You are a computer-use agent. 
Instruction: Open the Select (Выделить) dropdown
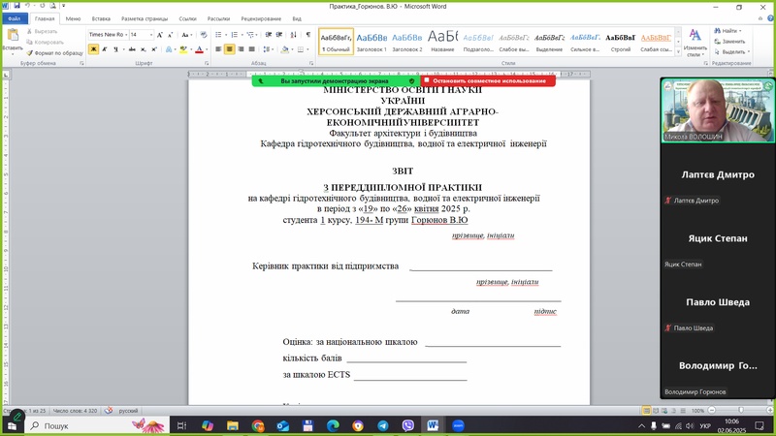point(732,51)
